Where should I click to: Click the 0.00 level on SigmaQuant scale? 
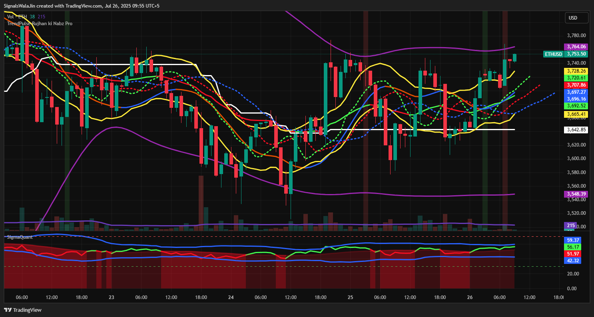[572, 288]
